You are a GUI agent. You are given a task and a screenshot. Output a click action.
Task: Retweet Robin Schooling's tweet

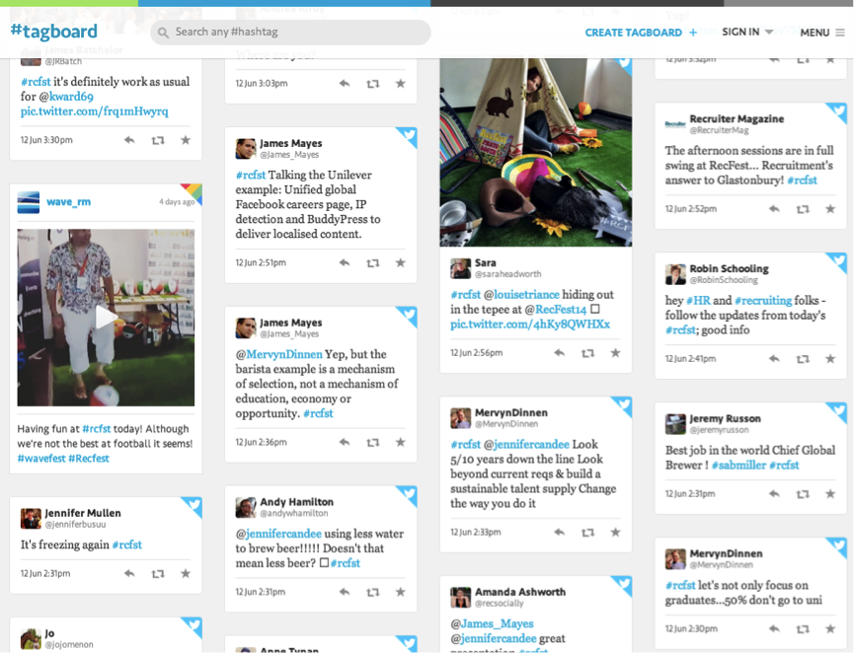pos(803,359)
